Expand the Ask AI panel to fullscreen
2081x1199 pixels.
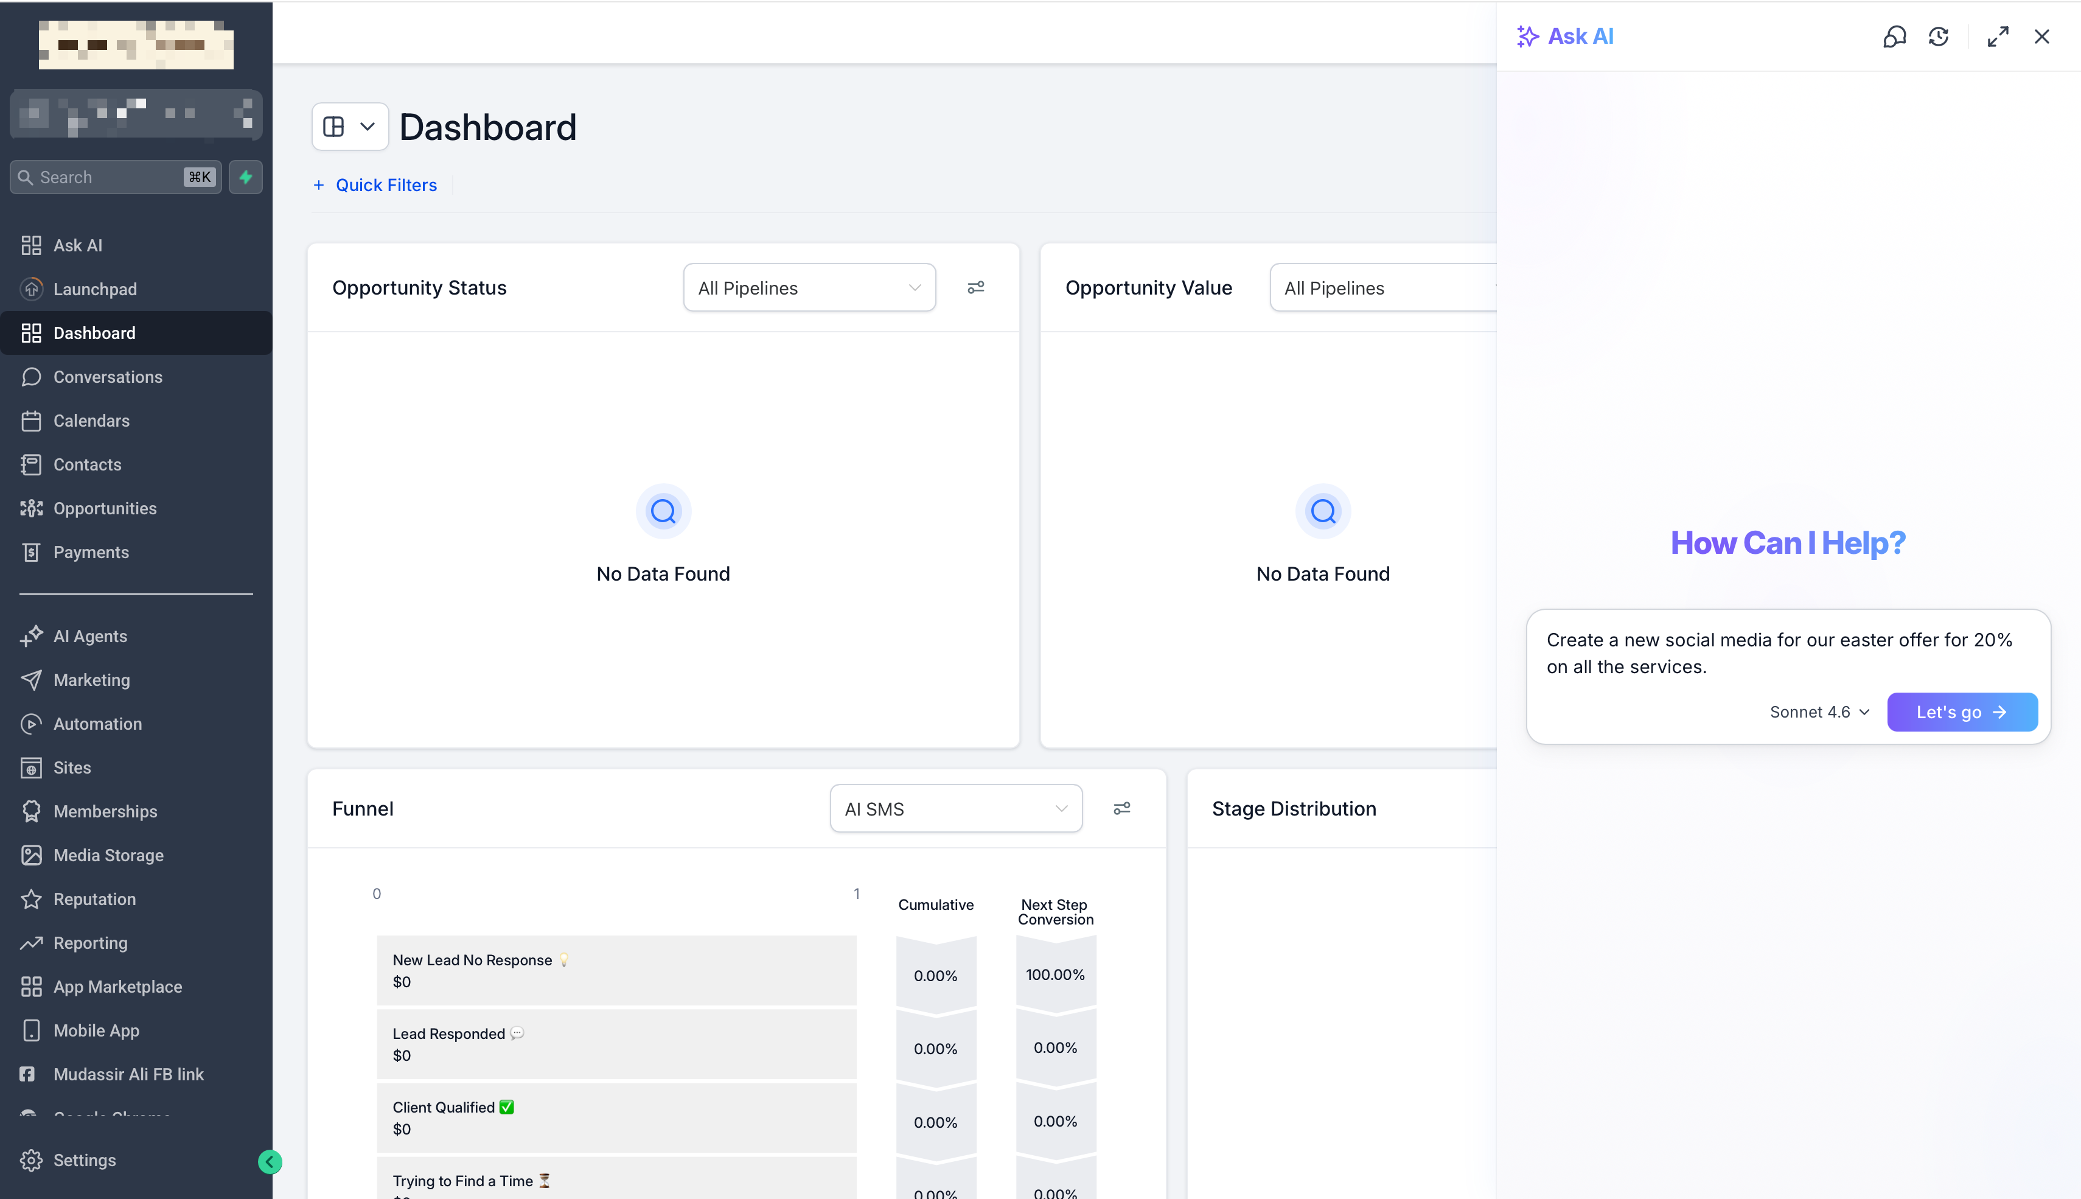pyautogui.click(x=1998, y=37)
